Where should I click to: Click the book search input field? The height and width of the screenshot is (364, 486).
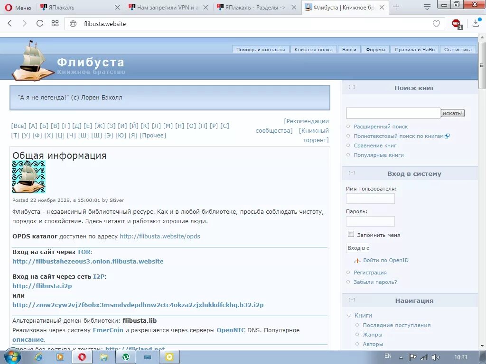point(393,113)
